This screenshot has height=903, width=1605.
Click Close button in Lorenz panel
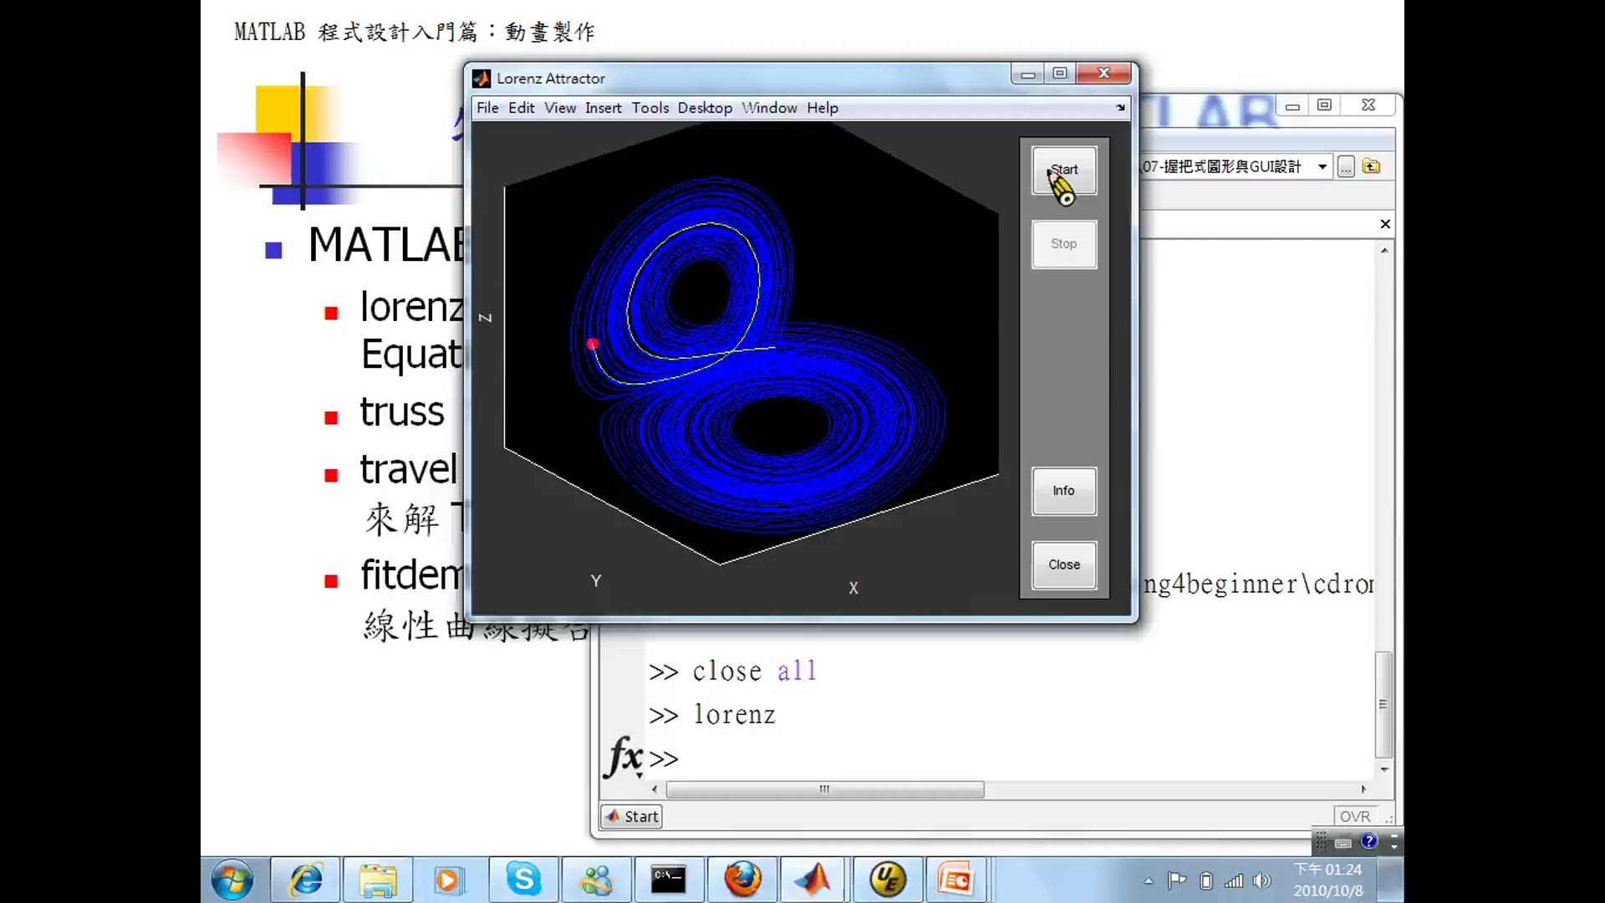click(x=1063, y=565)
